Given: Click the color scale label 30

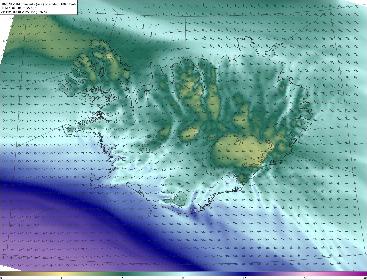Looking at the screenshot, I should pyautogui.click(x=306, y=278).
